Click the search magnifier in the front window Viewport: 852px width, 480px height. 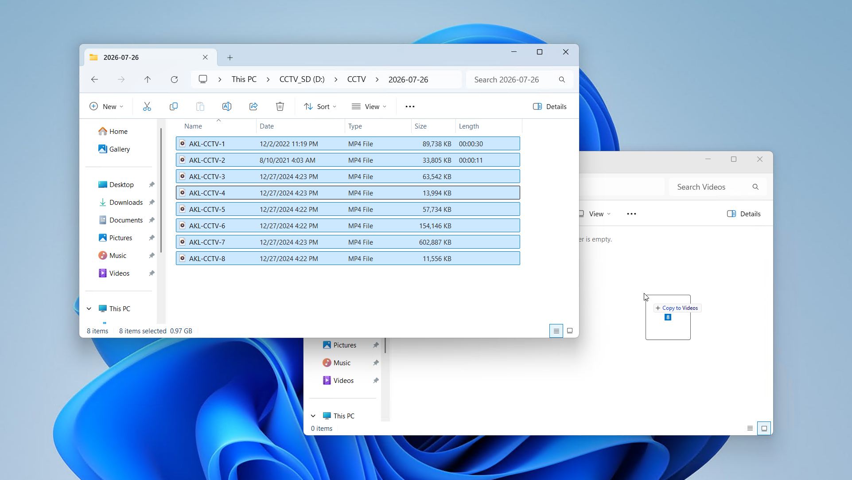[x=562, y=80]
